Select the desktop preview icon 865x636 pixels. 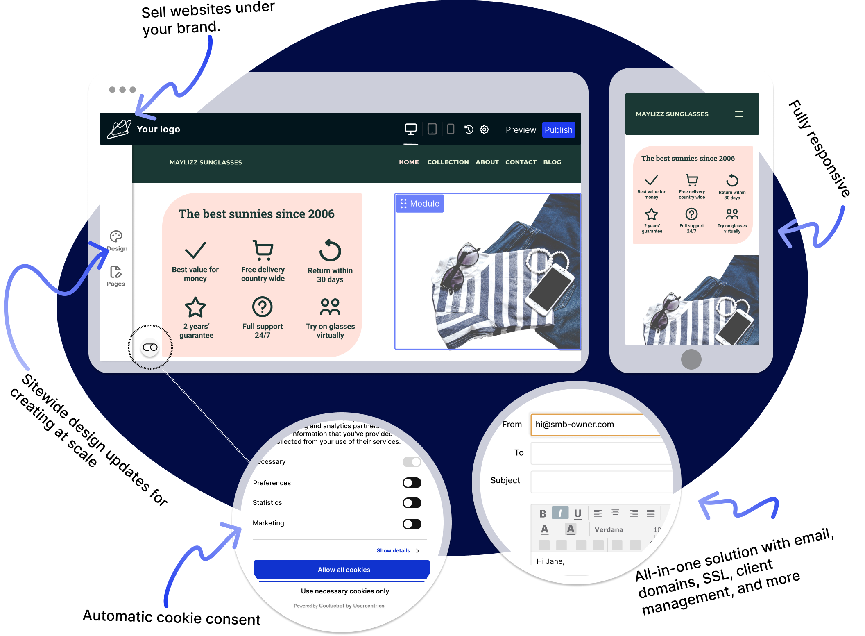(x=410, y=129)
